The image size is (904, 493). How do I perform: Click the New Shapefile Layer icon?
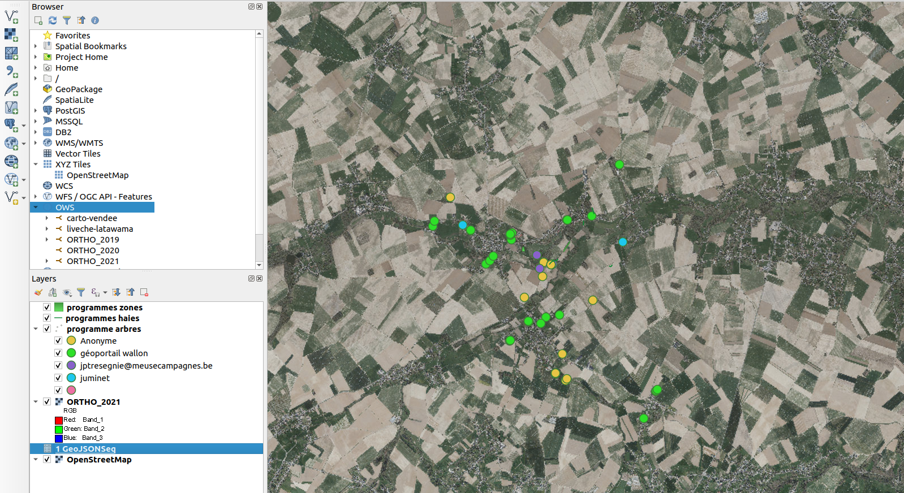point(11,197)
